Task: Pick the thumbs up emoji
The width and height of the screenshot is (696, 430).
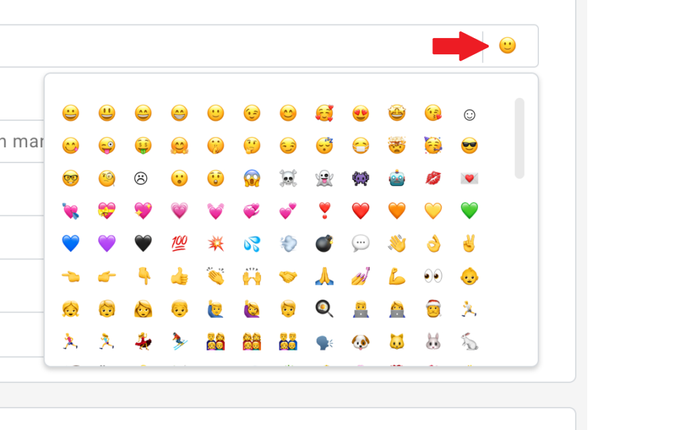Action: pos(179,276)
